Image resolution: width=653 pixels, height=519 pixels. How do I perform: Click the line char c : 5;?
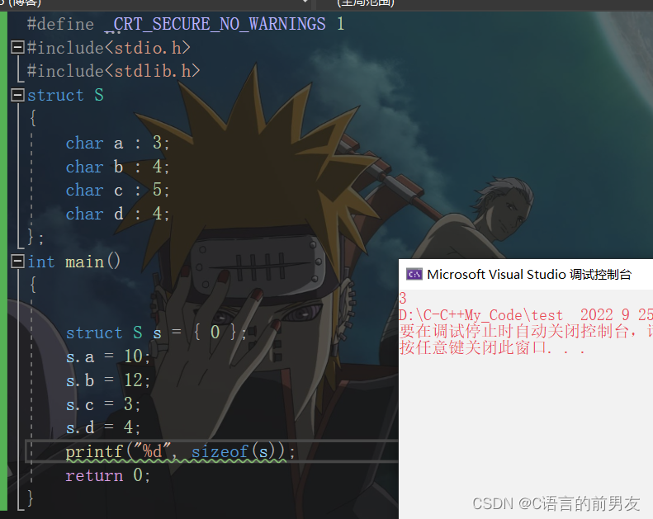tap(117, 190)
